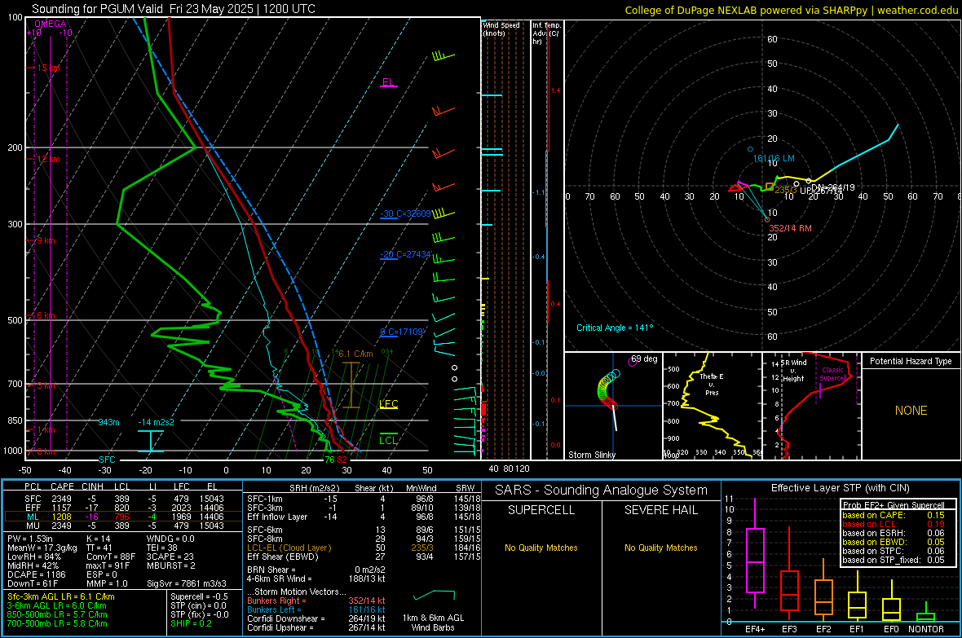This screenshot has width=962, height=638.
Task: Click the orange 'LCL-EL (Cloud Layer)' row
Action: (x=364, y=548)
